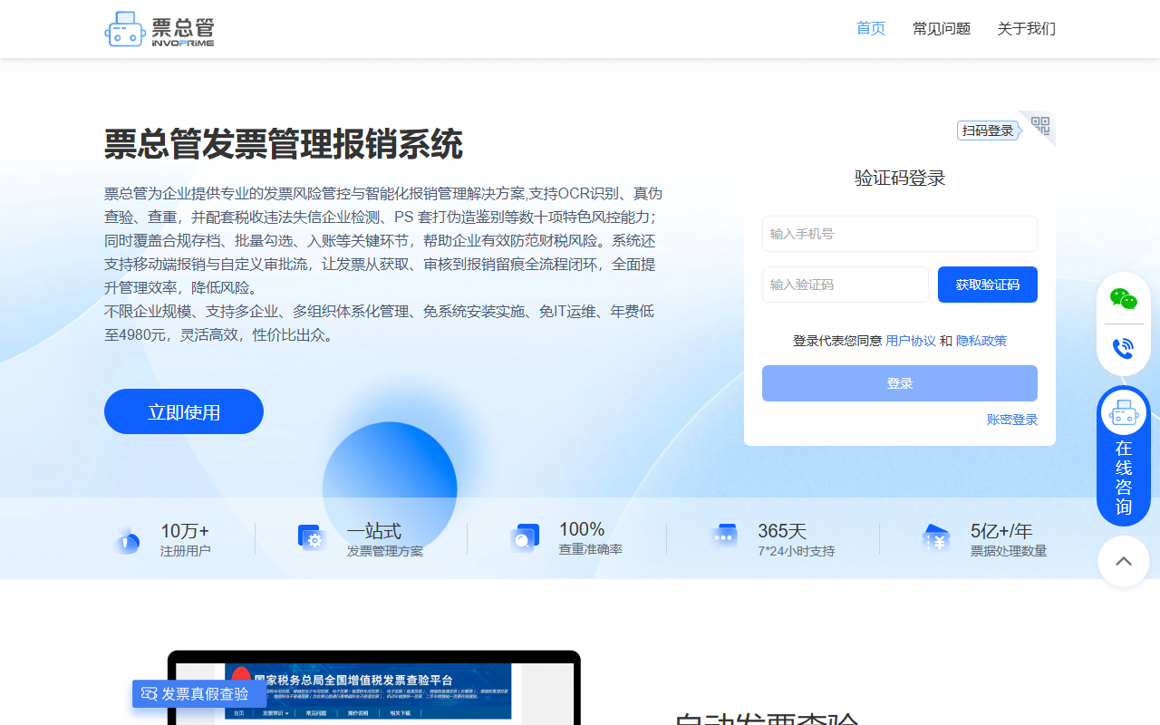Click the 100% statistic text

pos(582,529)
